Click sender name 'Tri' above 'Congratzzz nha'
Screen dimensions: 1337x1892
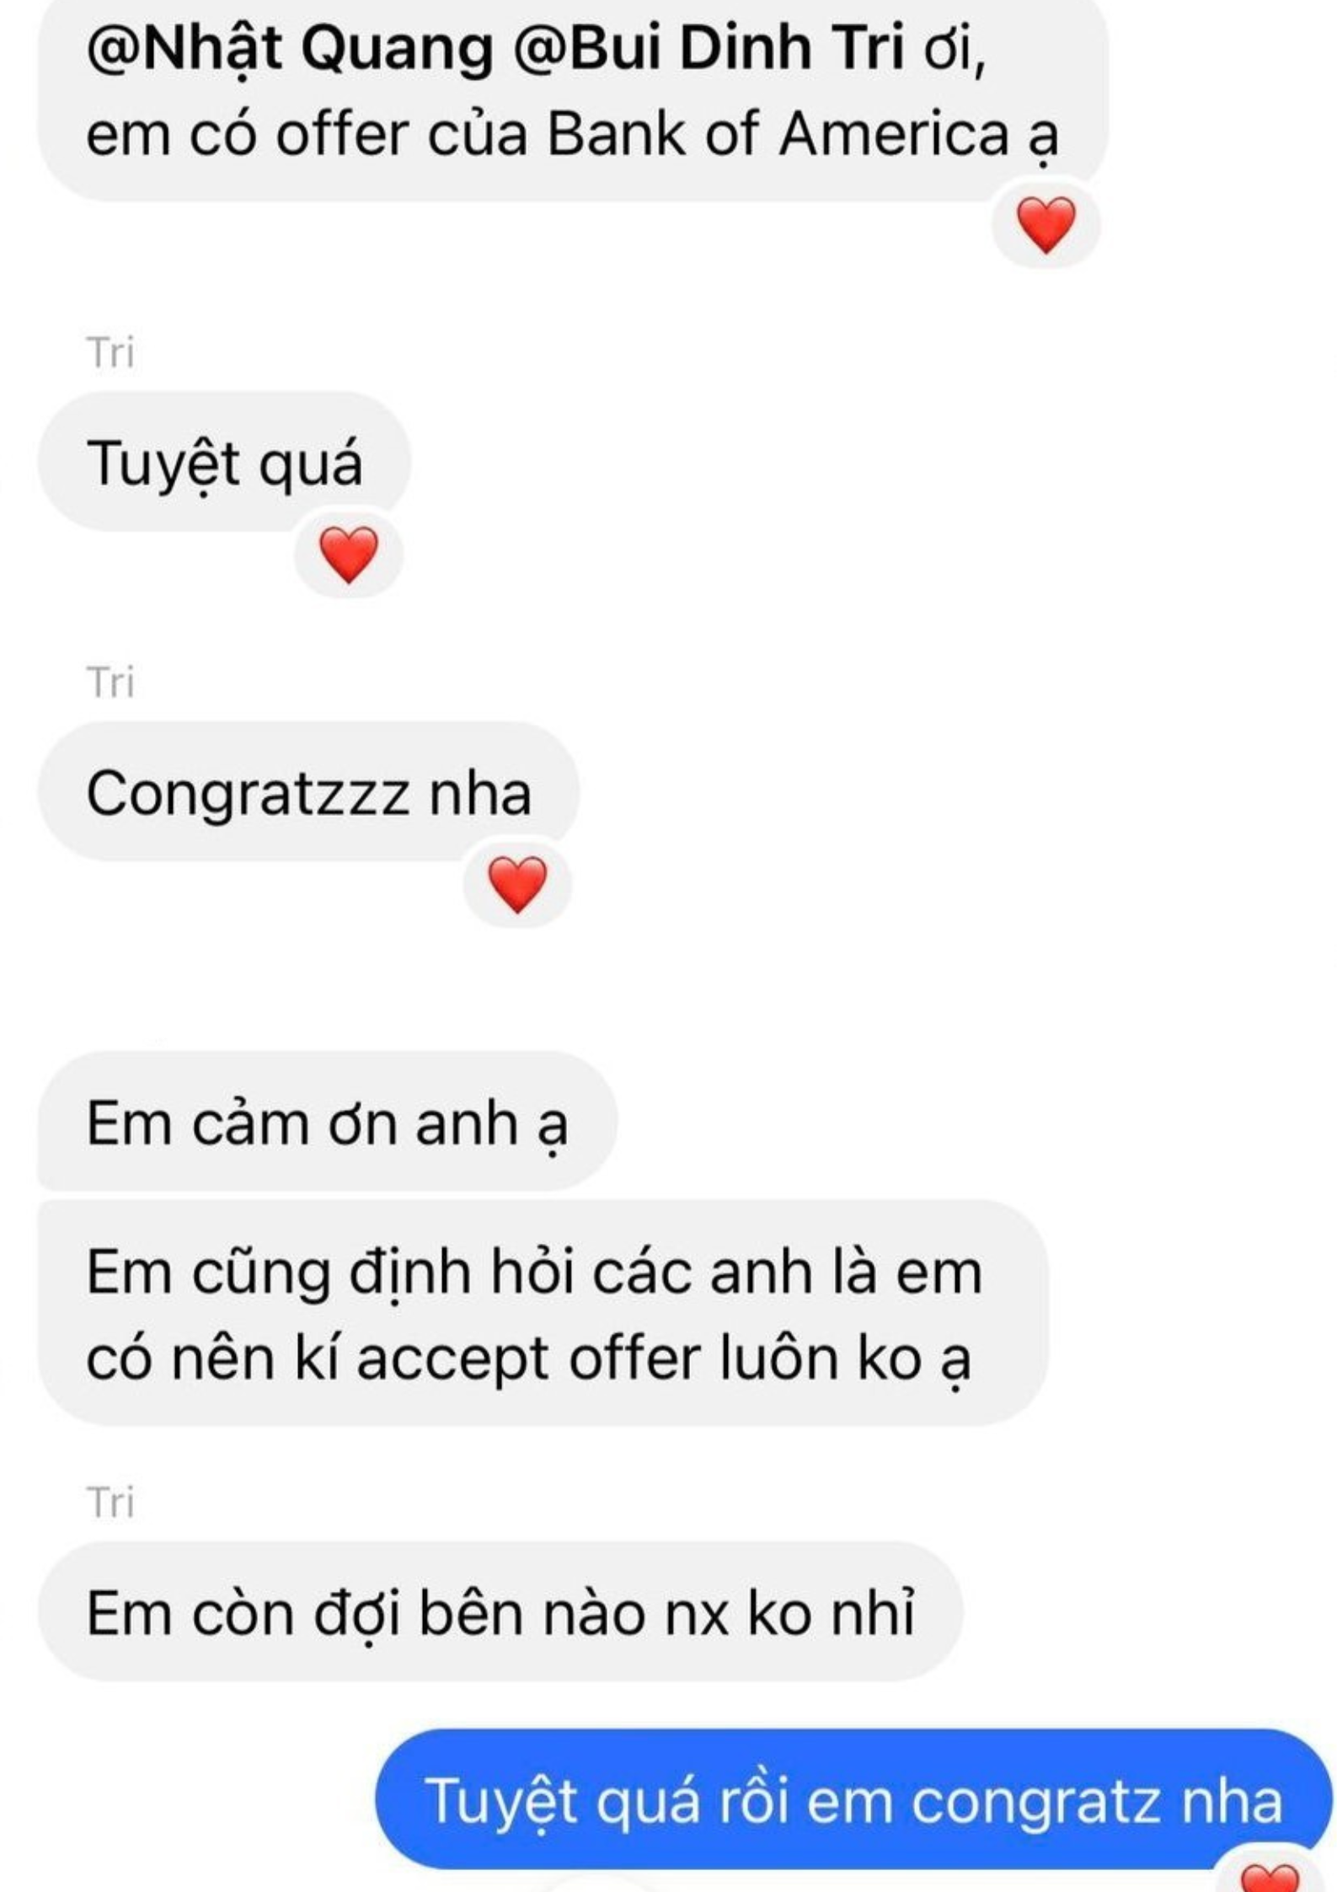click(110, 682)
